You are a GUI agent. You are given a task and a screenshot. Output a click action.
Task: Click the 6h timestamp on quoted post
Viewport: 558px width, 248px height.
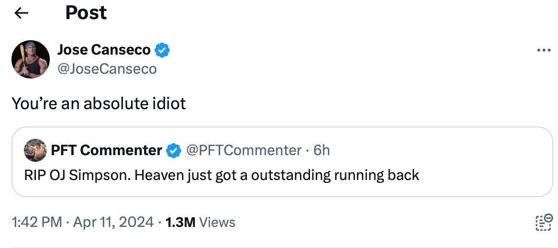[x=322, y=150]
